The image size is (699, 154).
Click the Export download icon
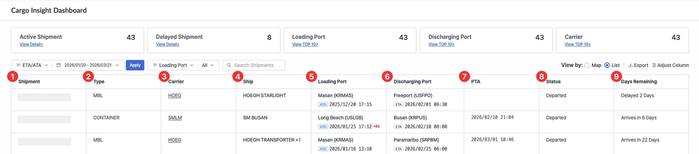coord(630,65)
